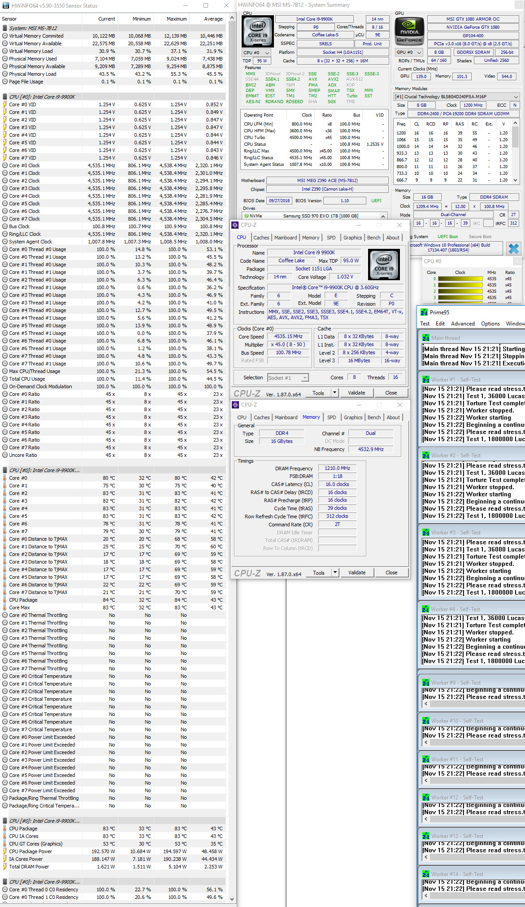The height and width of the screenshot is (907, 525).
Task: Click the BIOS Date 09/27/2018 field
Action: click(x=279, y=201)
